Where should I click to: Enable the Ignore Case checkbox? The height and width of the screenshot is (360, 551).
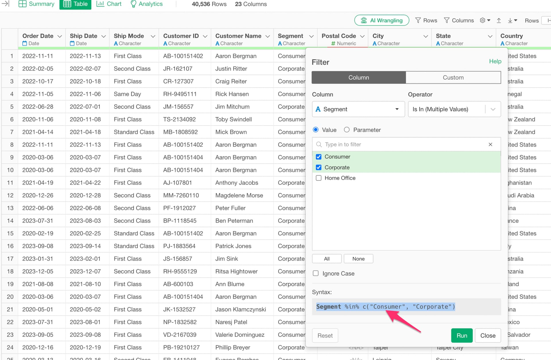[x=316, y=273]
